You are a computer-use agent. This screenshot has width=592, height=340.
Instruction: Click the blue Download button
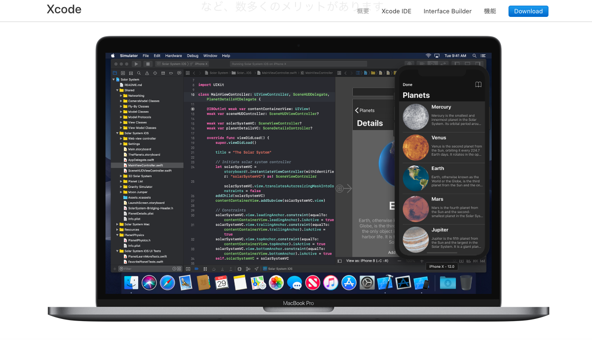[x=528, y=11]
